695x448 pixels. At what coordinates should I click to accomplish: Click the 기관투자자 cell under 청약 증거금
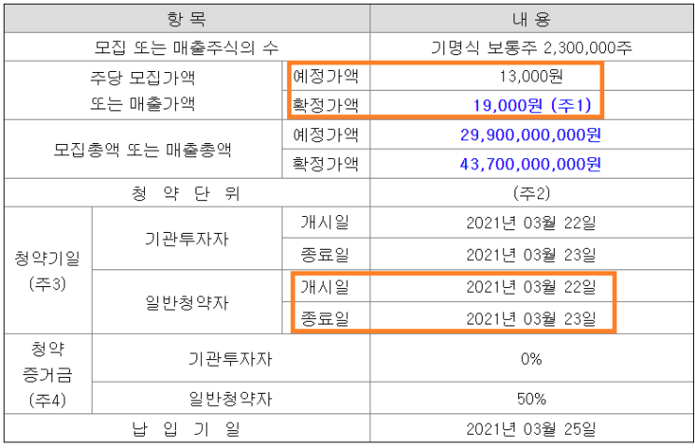coord(230,358)
